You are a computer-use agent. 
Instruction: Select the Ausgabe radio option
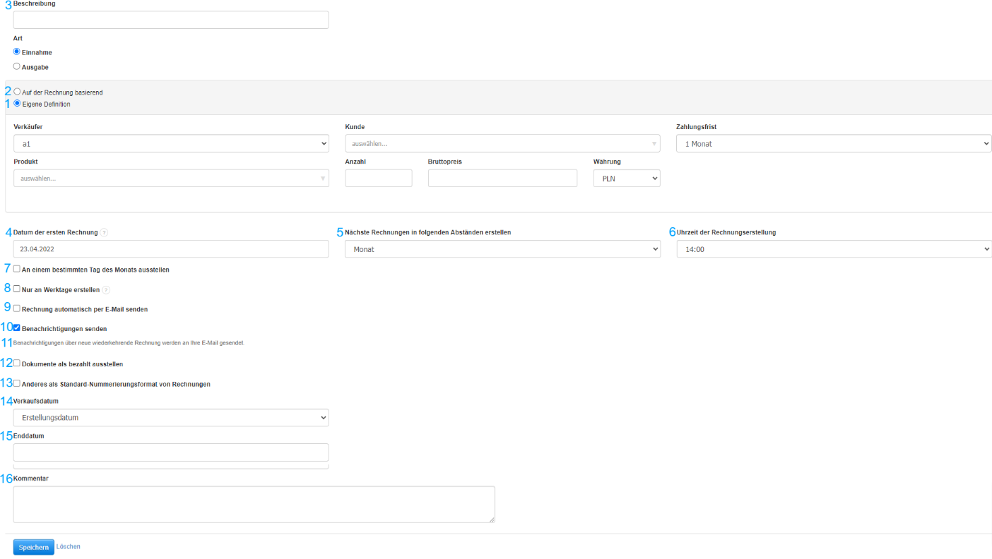(17, 66)
